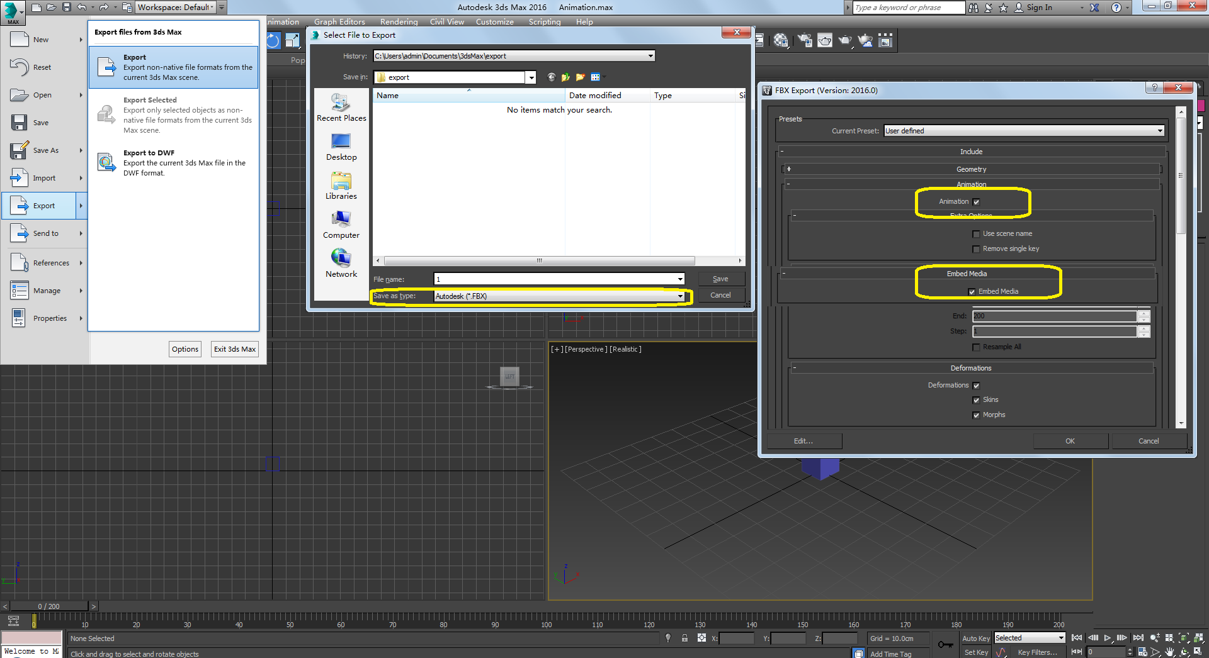Open Current Preset dropdown in FBX Export
This screenshot has width=1209, height=658.
tap(1024, 131)
